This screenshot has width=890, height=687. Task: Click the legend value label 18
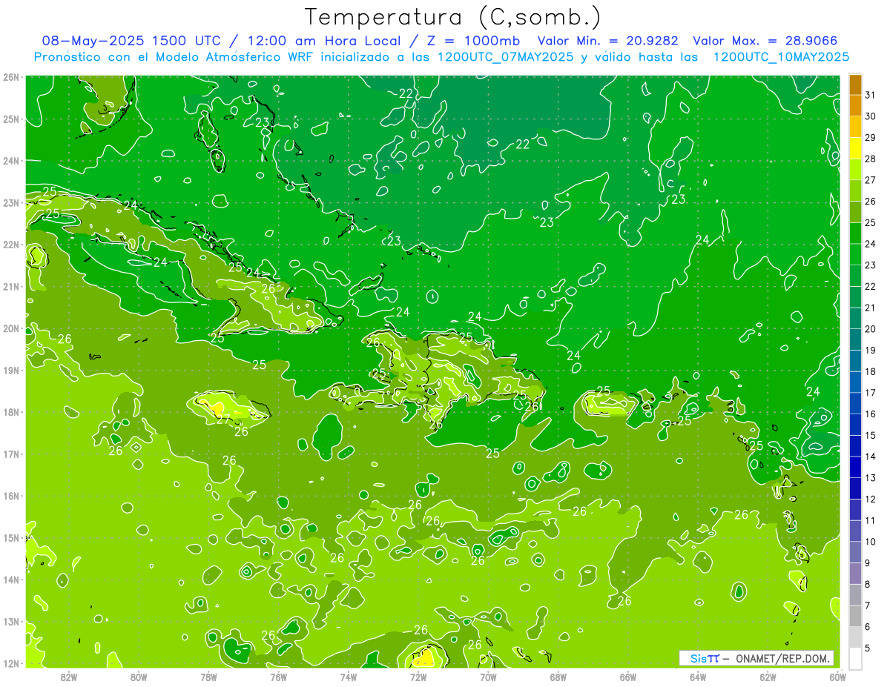point(870,372)
